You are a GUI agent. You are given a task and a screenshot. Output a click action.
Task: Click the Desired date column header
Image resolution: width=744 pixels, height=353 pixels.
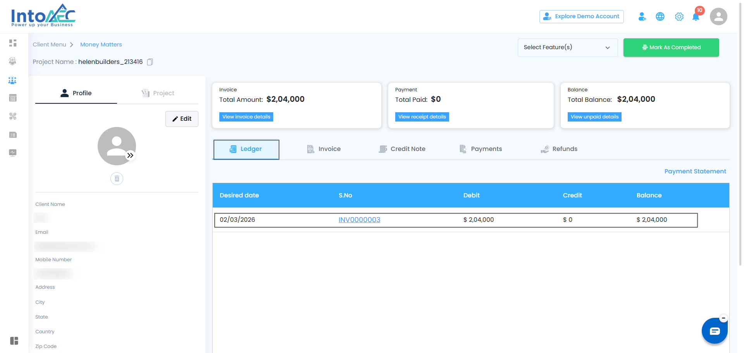(x=239, y=195)
